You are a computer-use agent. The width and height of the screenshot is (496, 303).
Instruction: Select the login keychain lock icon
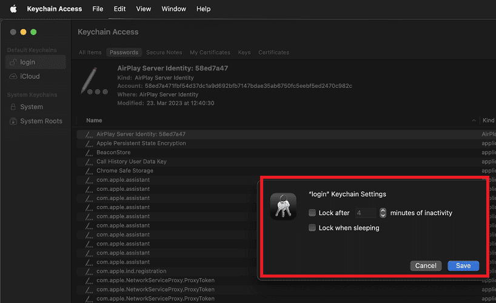[x=13, y=62]
